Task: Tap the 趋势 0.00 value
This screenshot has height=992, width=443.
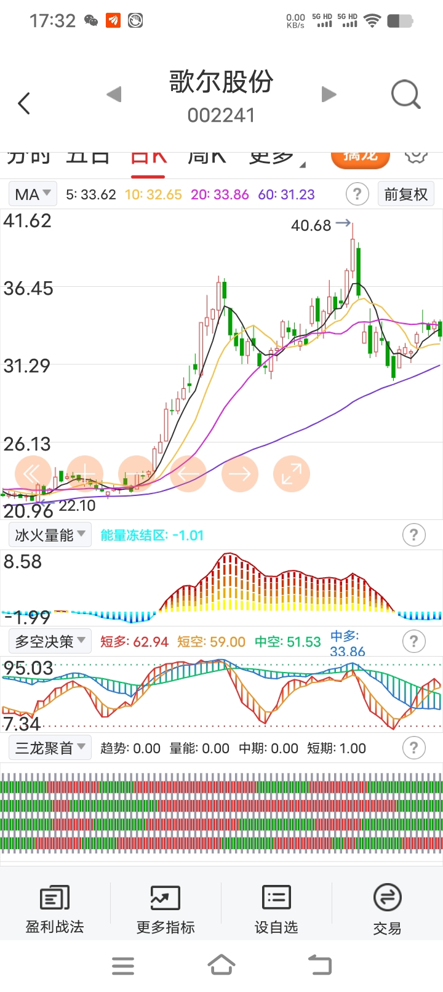Action: pyautogui.click(x=130, y=748)
